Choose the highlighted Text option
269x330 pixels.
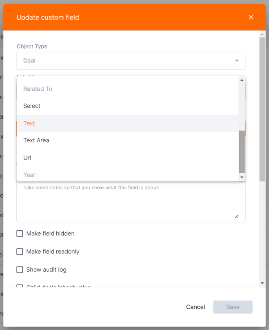[127, 123]
